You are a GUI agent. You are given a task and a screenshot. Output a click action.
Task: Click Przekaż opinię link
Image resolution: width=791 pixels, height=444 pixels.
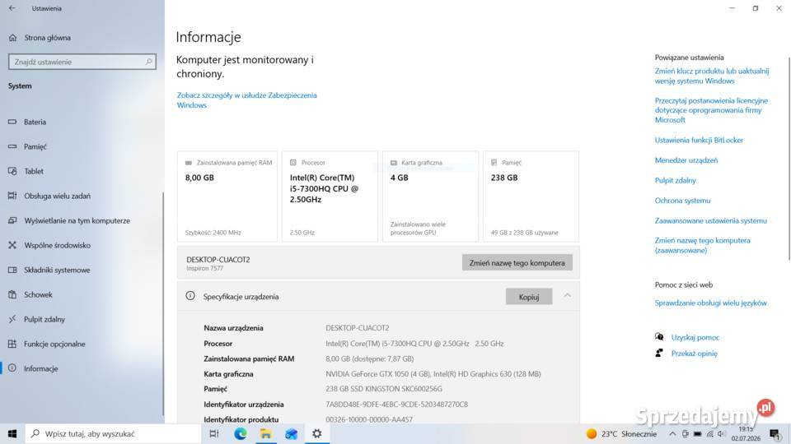pos(694,354)
